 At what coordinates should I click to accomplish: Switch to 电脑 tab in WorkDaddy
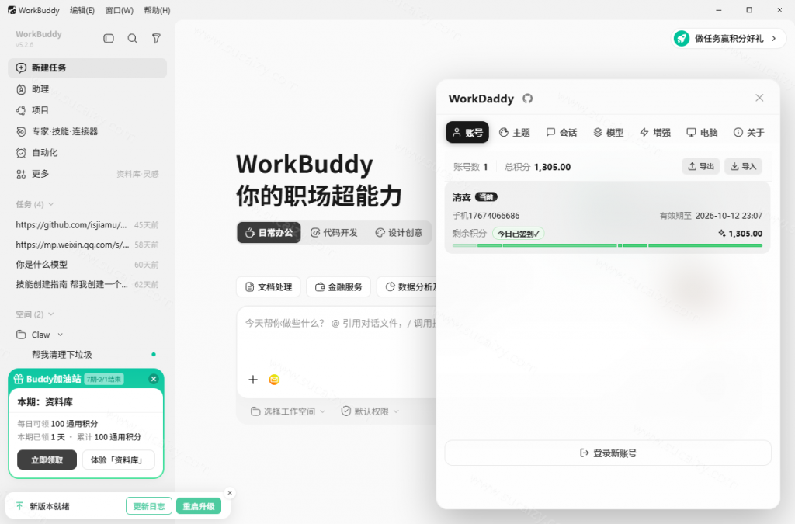pos(702,132)
